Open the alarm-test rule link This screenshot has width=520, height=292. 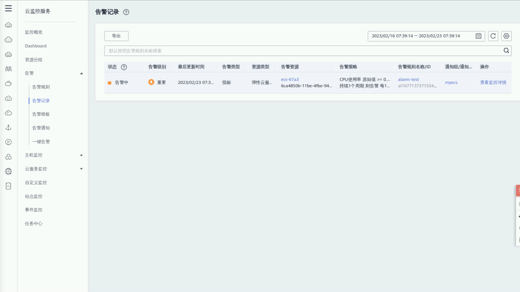click(408, 79)
